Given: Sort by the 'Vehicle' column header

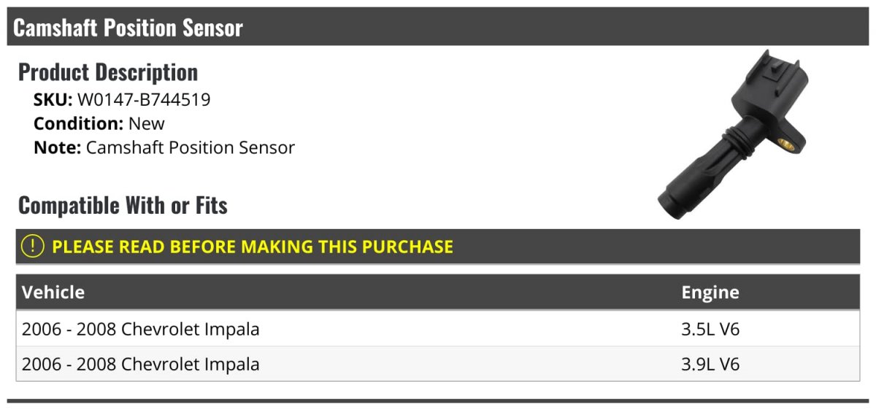Looking at the screenshot, I should (53, 293).
